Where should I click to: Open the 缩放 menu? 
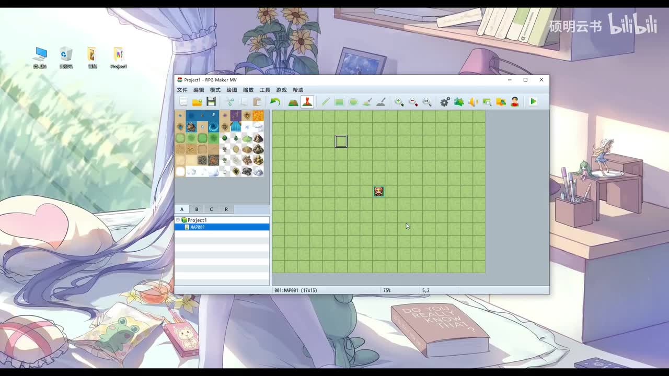248,90
